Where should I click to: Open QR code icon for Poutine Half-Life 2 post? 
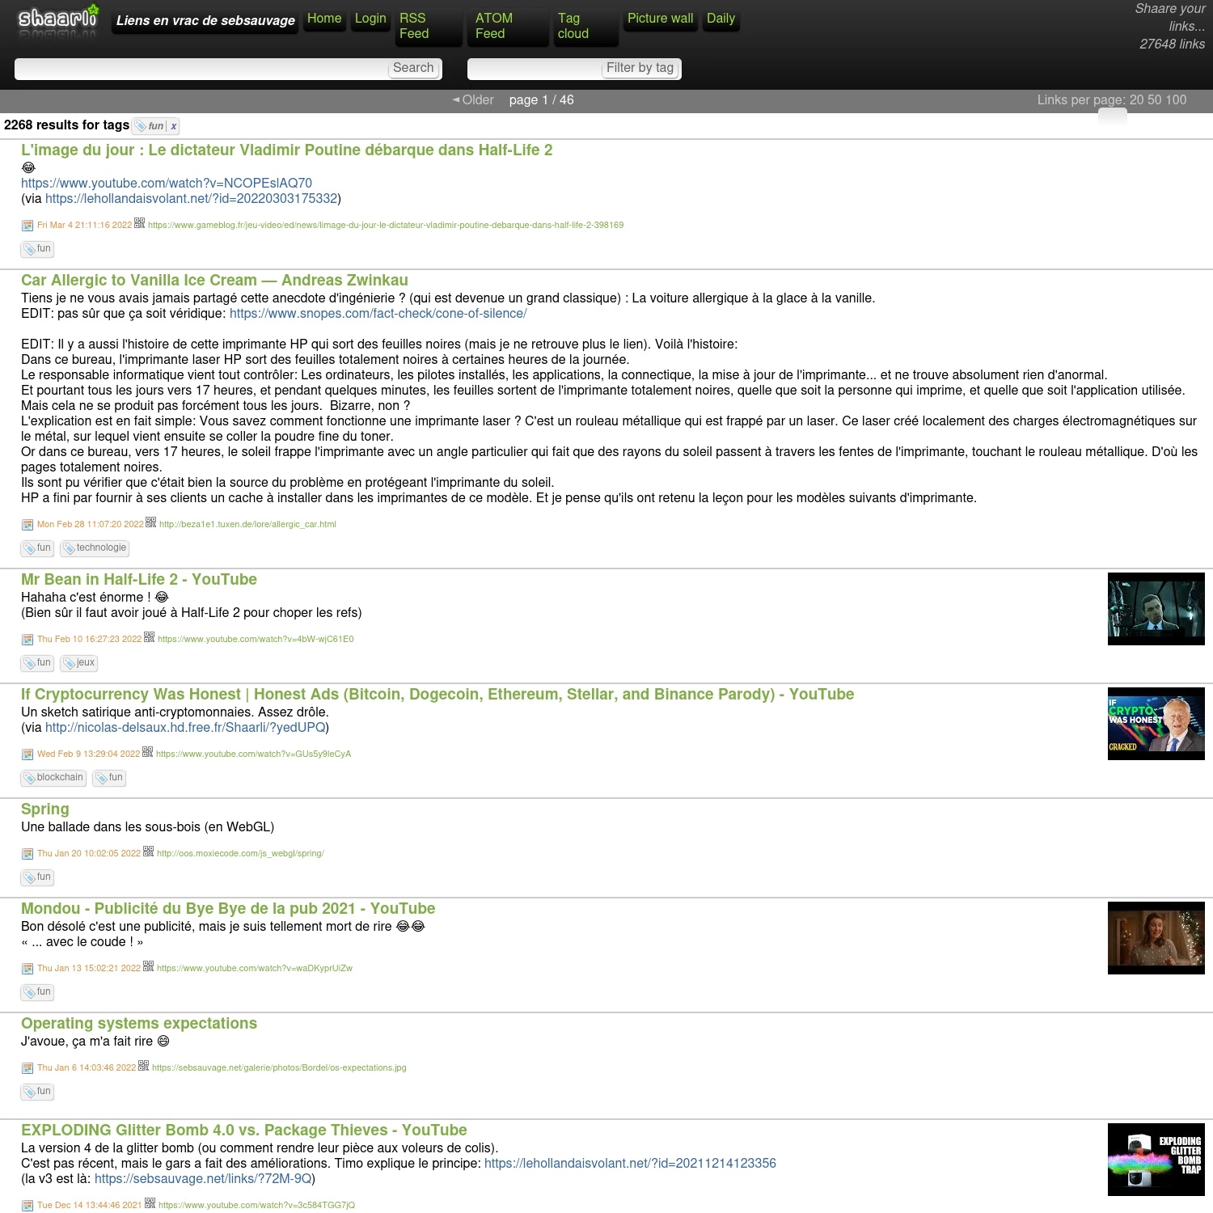coord(140,223)
